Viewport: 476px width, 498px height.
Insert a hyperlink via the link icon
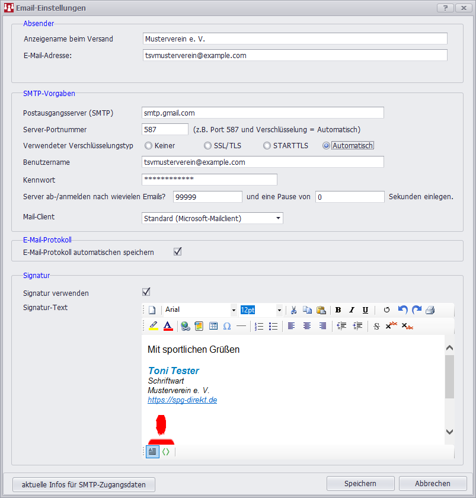(x=186, y=326)
